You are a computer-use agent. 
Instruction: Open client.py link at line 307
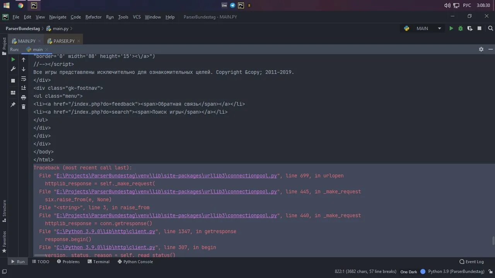pyautogui.click(x=106, y=247)
